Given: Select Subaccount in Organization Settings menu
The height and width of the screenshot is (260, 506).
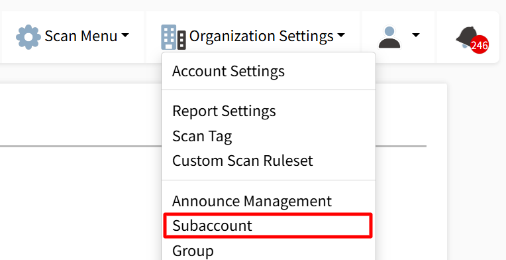Looking at the screenshot, I should (x=268, y=226).
